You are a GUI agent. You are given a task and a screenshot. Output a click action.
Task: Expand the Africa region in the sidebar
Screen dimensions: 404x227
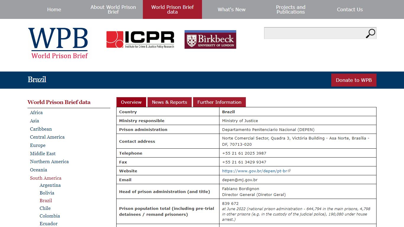click(x=36, y=112)
